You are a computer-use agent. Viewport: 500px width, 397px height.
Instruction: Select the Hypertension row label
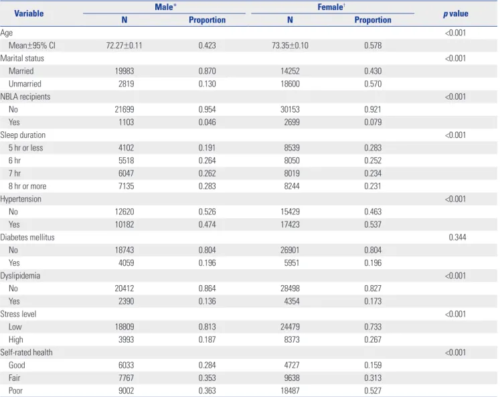[x=21, y=199]
